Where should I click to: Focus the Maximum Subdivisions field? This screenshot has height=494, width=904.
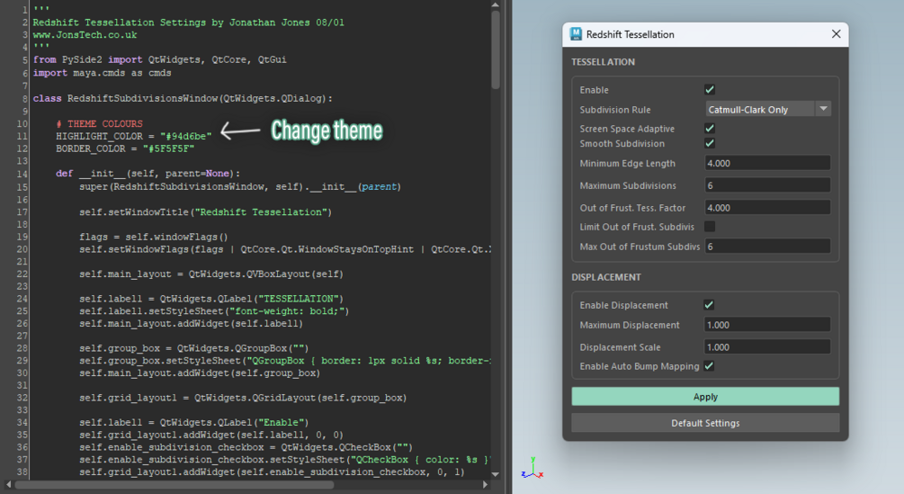767,185
